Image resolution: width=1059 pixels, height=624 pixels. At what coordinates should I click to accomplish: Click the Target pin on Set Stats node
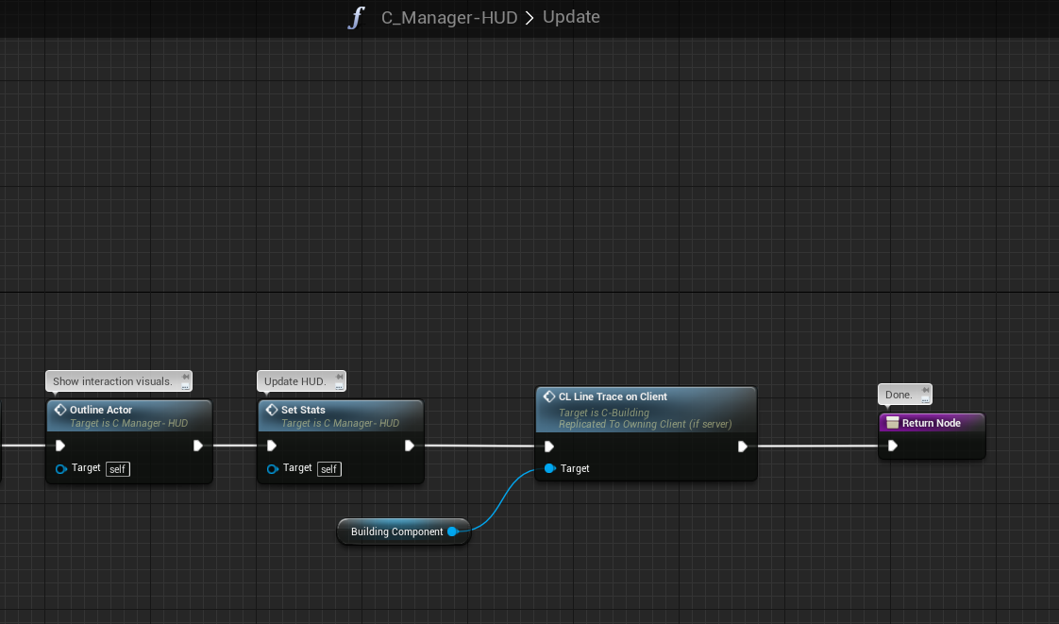click(273, 468)
